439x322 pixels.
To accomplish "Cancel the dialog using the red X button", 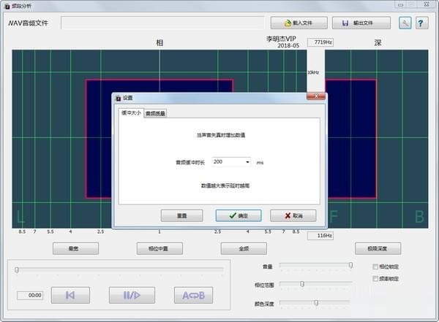I will [x=293, y=216].
